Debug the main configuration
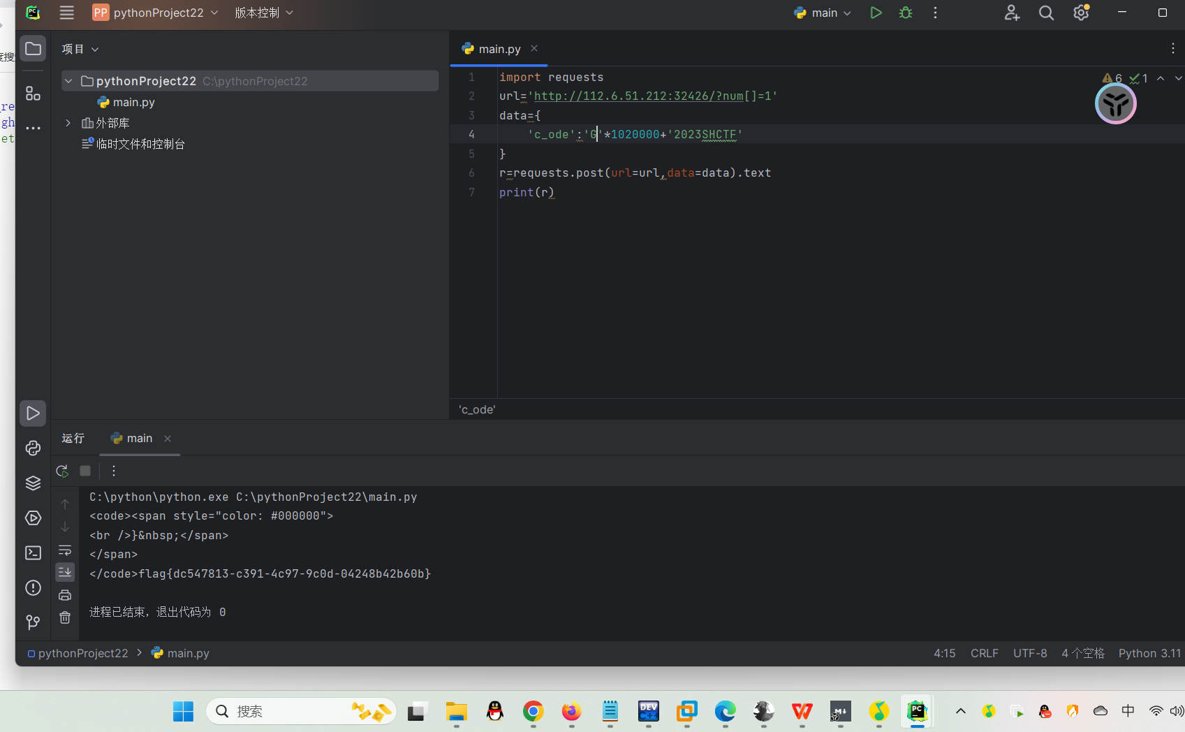The image size is (1185, 732). tap(906, 13)
